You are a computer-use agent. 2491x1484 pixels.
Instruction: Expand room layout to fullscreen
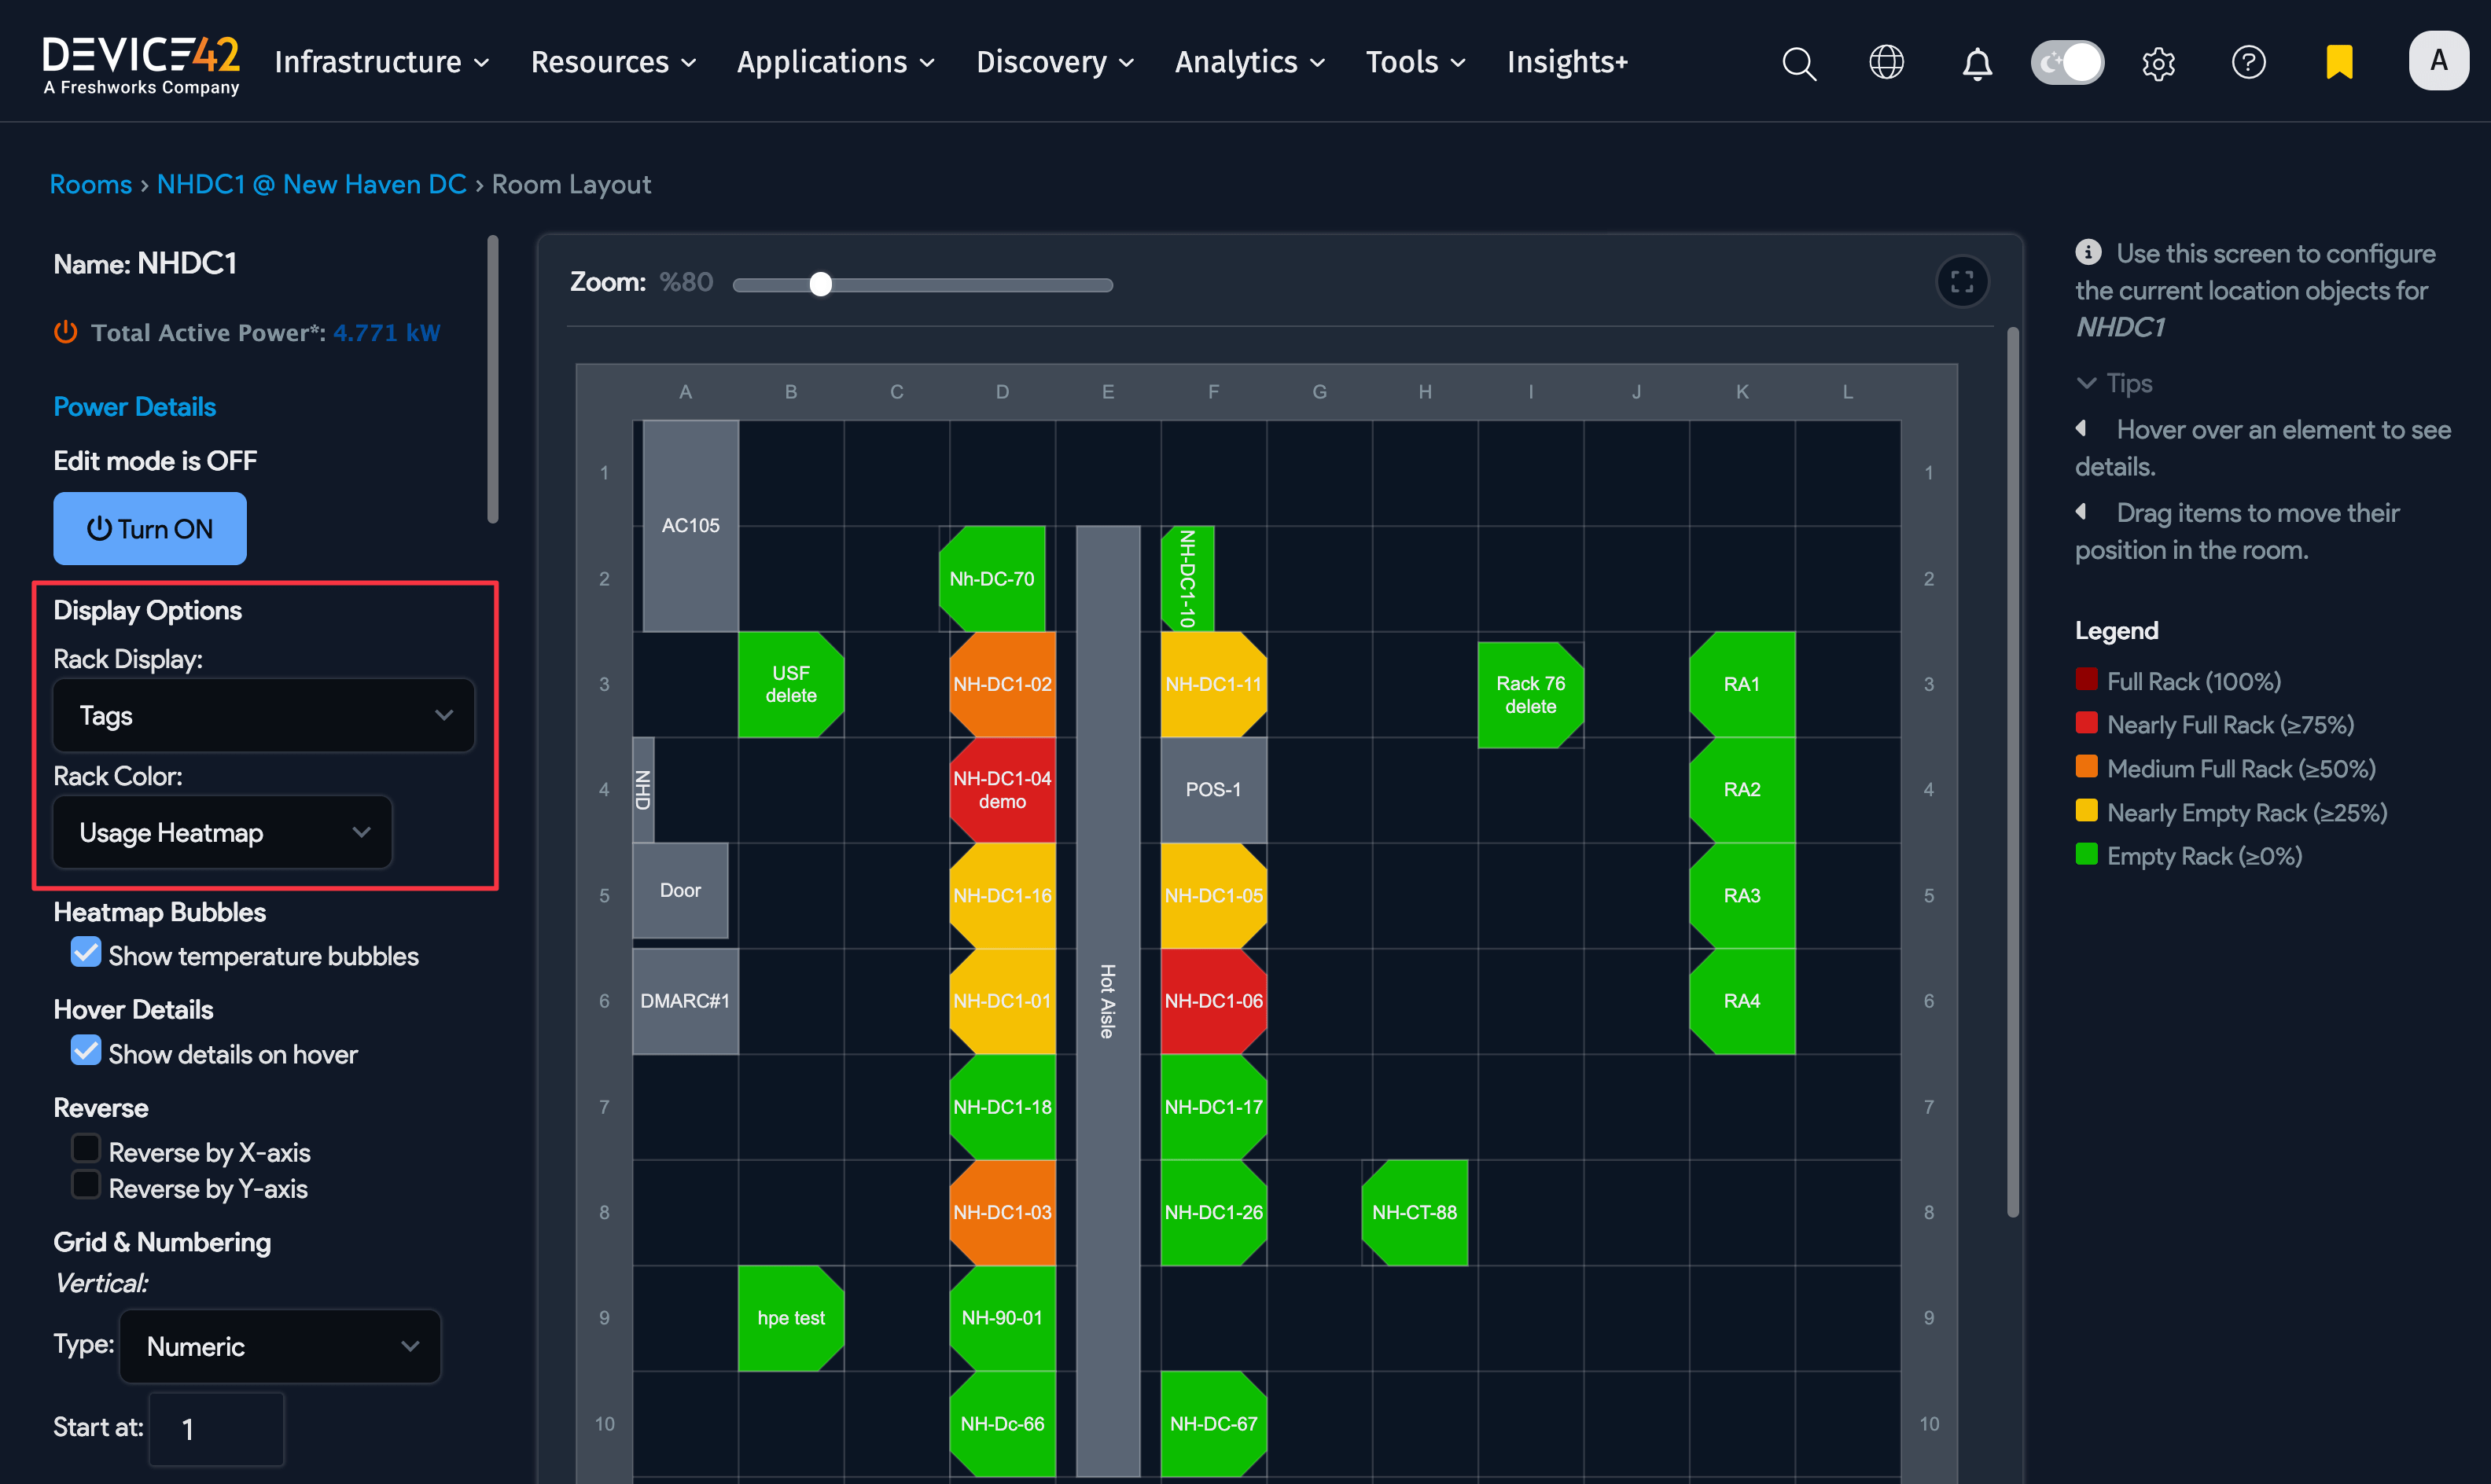point(1962,282)
